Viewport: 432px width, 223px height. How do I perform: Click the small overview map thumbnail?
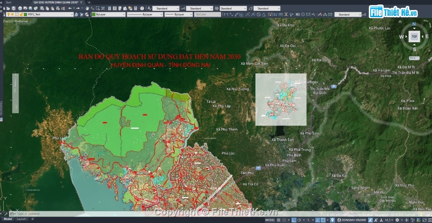pos(281,99)
